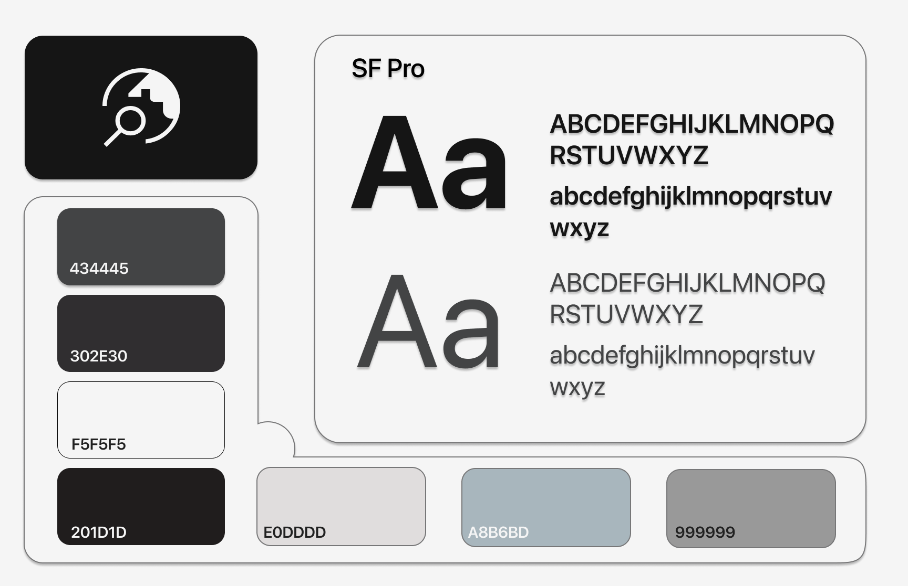Viewport: 908px width, 586px height.
Task: Click the bold uppercase RSTUVWXYZ line
Action: [x=629, y=156]
